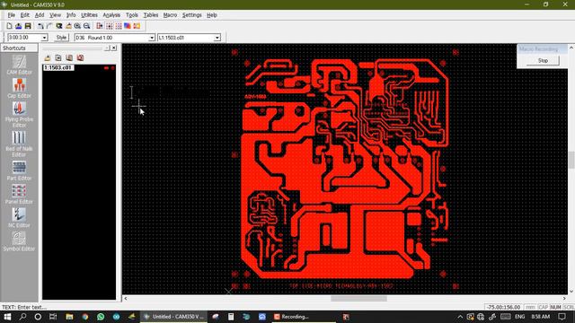This screenshot has height=323, width=575.
Task: Open the Utilities menu
Action: point(89,15)
